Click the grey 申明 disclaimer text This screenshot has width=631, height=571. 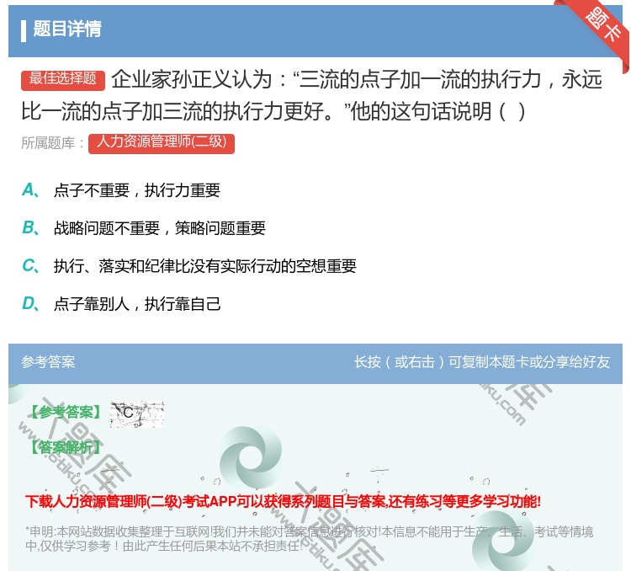coord(309,539)
